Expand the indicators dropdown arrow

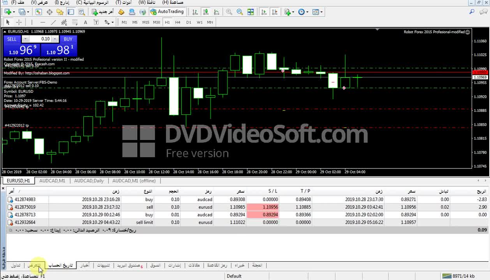pos(293,12)
